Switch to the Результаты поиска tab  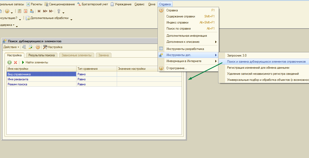(x=42, y=55)
